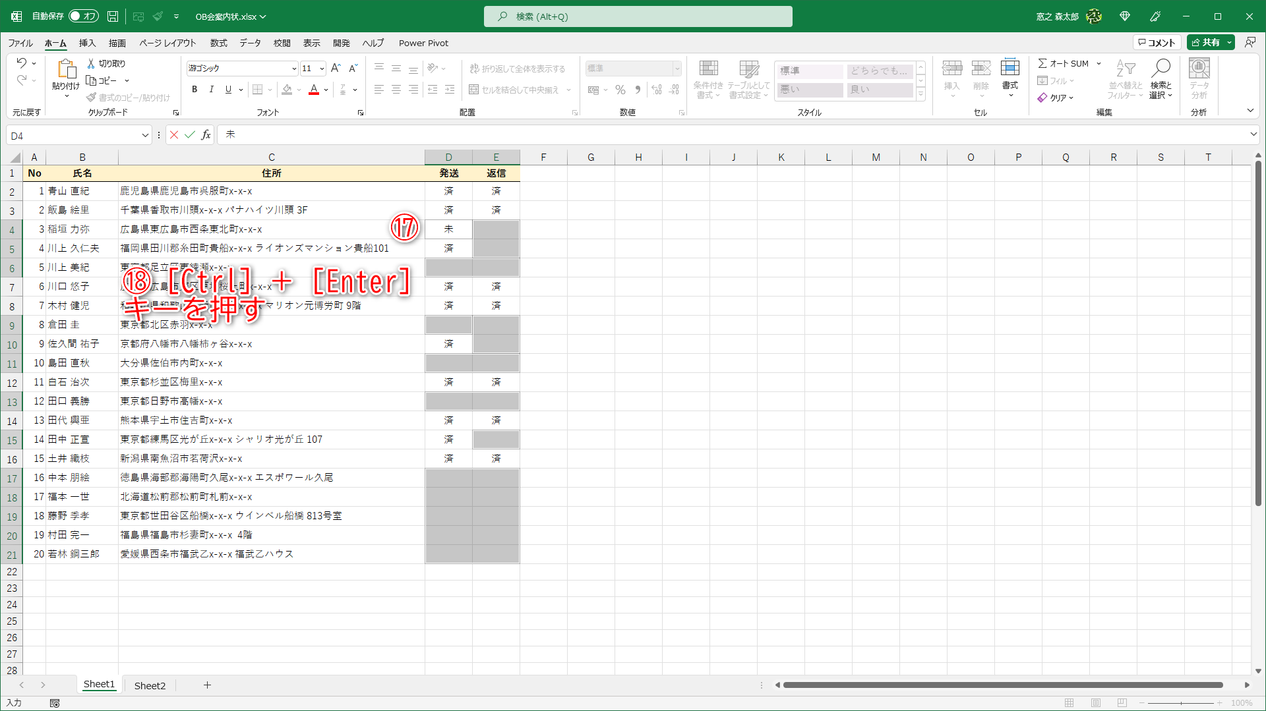Image resolution: width=1266 pixels, height=711 pixels.
Task: Click the Undo arrow icon
Action: 22,63
